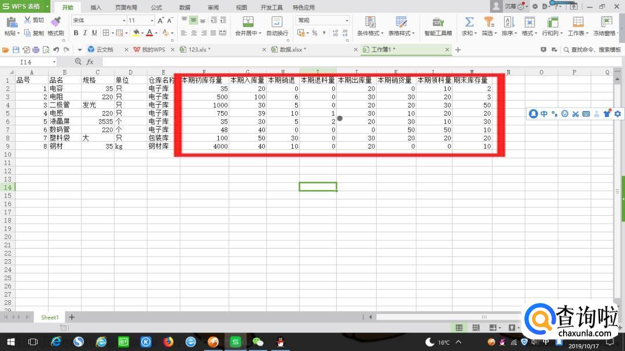
Task: Click the horizontal scrollbar at bottom
Action: pos(450,317)
